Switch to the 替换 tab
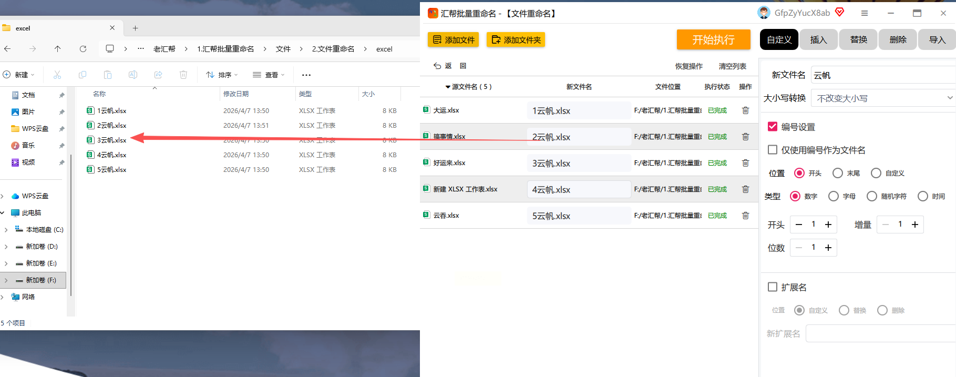Image resolution: width=956 pixels, height=377 pixels. click(x=858, y=40)
